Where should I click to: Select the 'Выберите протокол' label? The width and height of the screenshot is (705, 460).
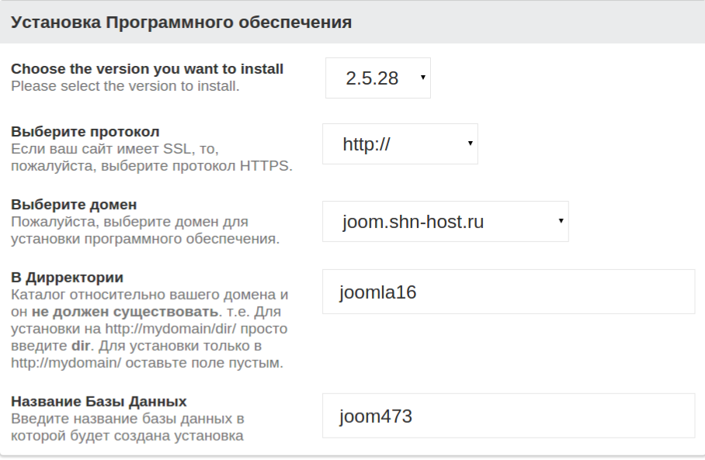pyautogui.click(x=86, y=130)
